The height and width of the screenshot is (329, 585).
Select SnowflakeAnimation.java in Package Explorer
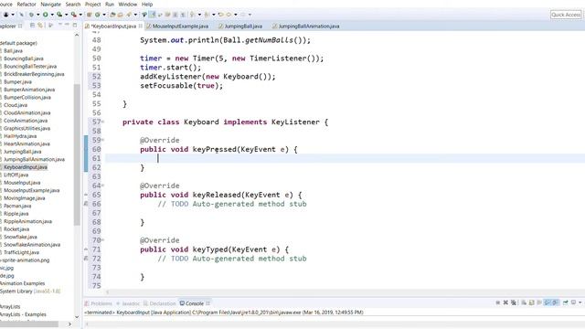point(32,245)
